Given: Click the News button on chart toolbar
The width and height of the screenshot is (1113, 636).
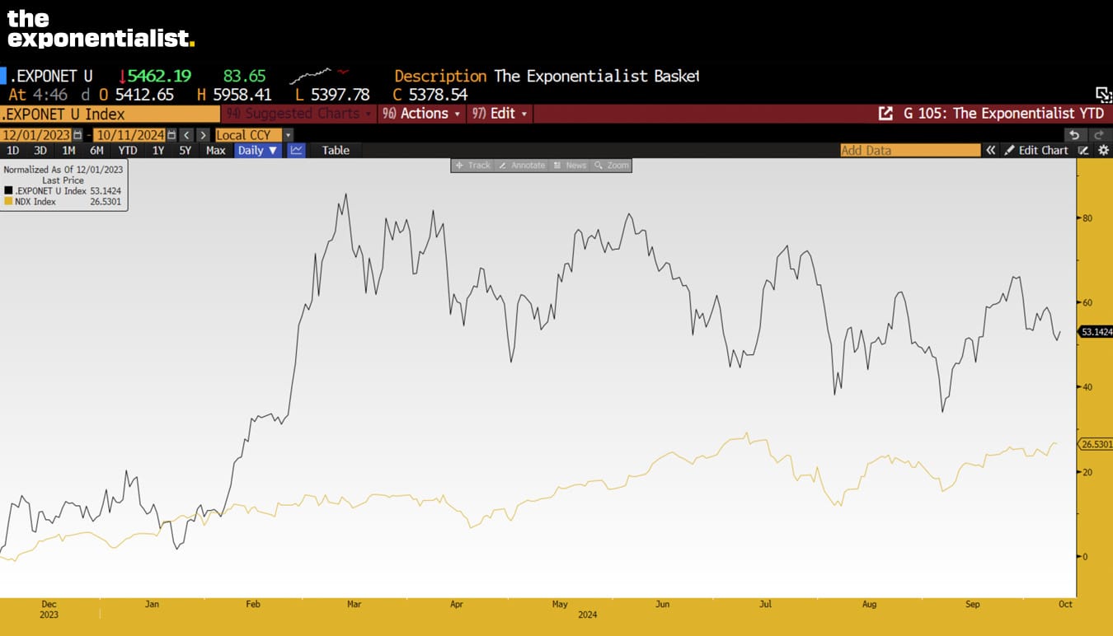Looking at the screenshot, I should point(570,166).
